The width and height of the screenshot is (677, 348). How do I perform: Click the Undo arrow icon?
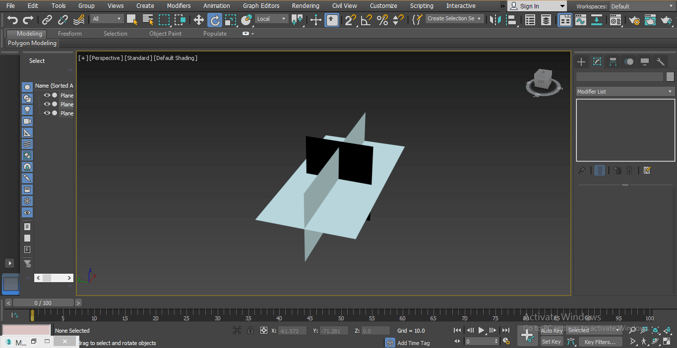tap(12, 20)
